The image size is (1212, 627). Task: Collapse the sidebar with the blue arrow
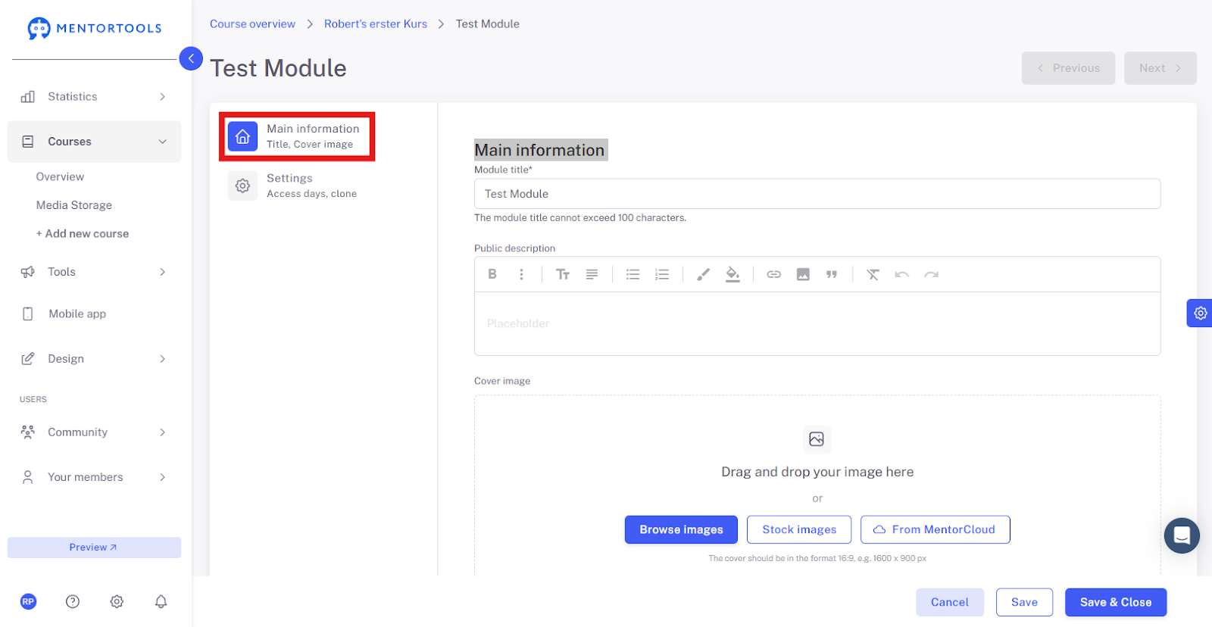[x=191, y=58]
